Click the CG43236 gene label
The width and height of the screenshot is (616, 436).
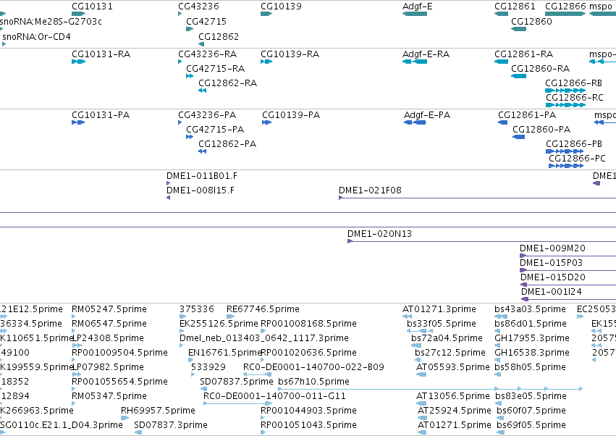tap(198, 7)
